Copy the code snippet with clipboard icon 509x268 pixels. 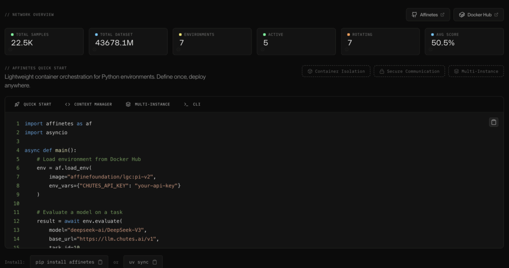click(x=493, y=122)
